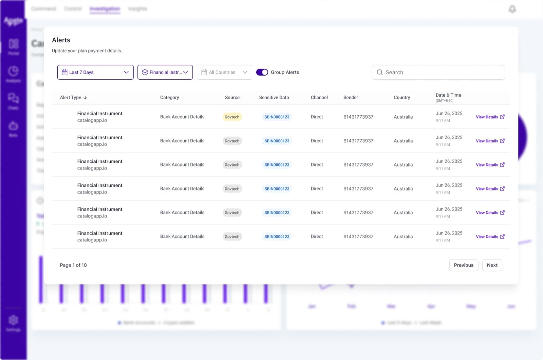Click the sort arrow next to Alert Type
The width and height of the screenshot is (543, 360).
[x=85, y=98]
